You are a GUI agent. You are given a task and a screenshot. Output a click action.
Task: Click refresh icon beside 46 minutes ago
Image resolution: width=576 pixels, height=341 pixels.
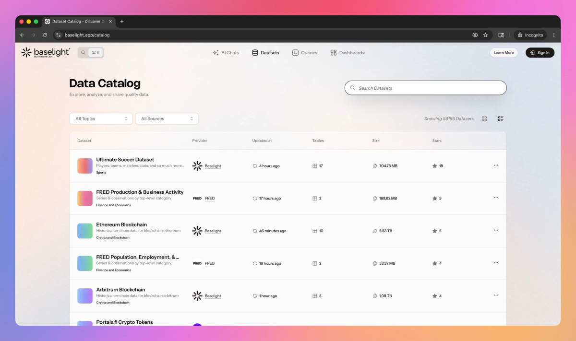coord(255,231)
